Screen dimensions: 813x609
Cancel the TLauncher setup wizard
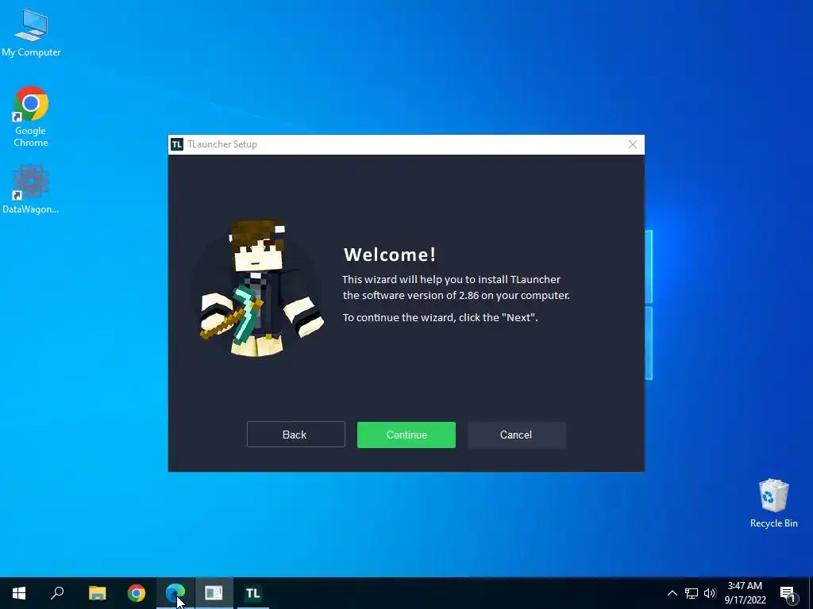516,435
